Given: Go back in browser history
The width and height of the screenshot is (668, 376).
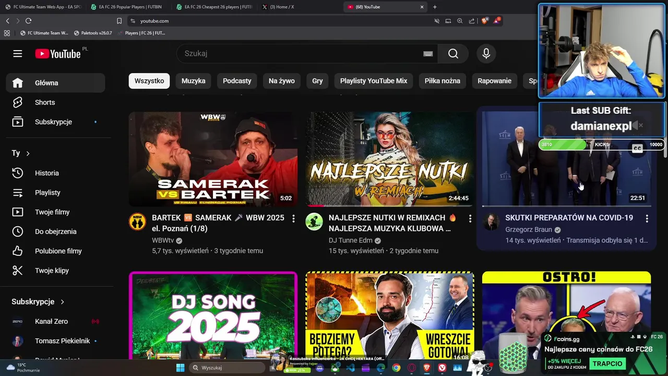Looking at the screenshot, I should [x=7, y=21].
